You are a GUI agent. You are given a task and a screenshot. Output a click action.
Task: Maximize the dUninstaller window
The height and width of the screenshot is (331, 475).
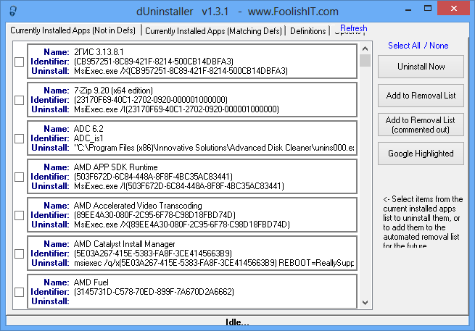tap(428, 9)
